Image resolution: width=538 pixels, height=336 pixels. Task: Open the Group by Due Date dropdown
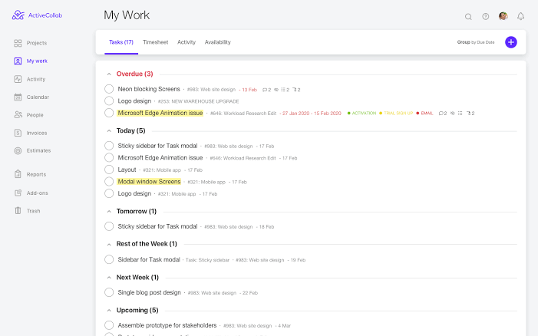[476, 42]
